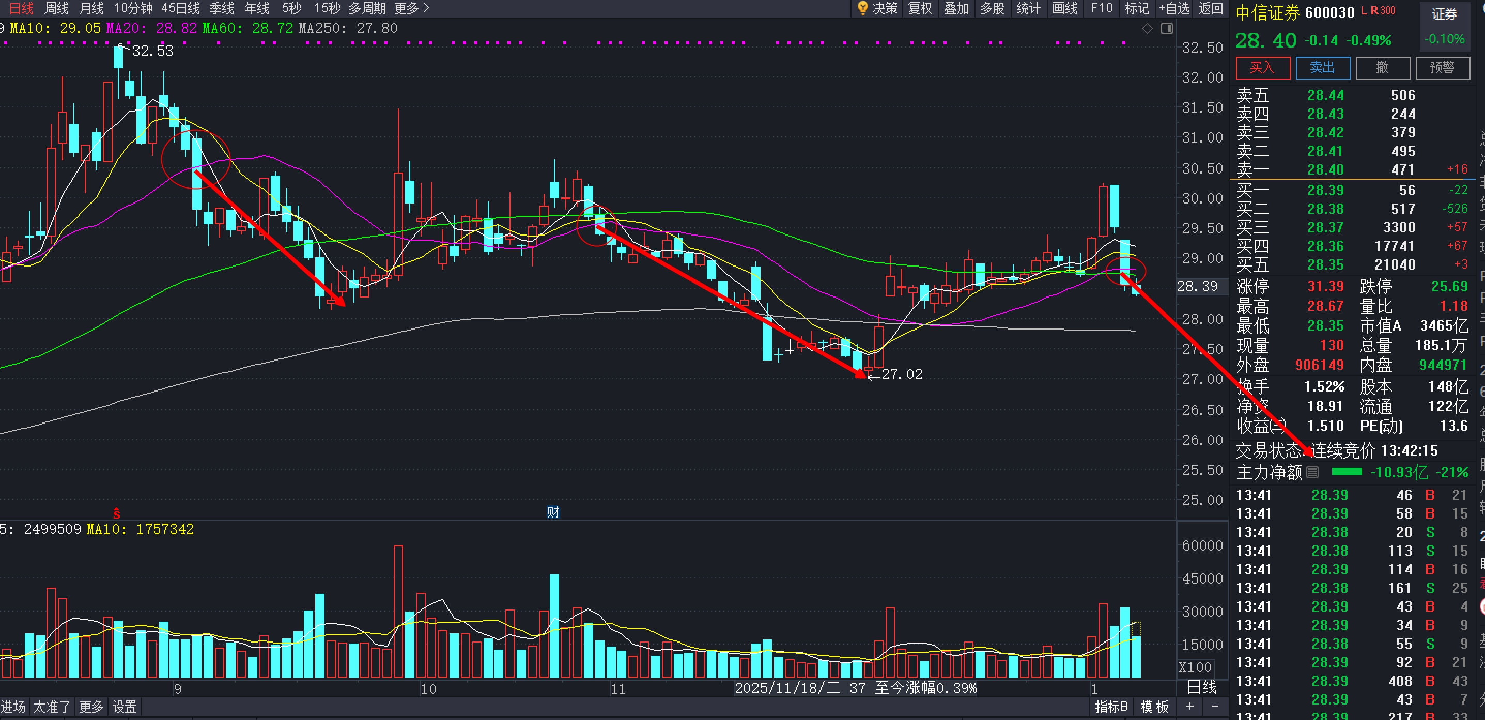The width and height of the screenshot is (1485, 720).
Task: Click the 决策 lightbulb icon
Action: [x=862, y=8]
